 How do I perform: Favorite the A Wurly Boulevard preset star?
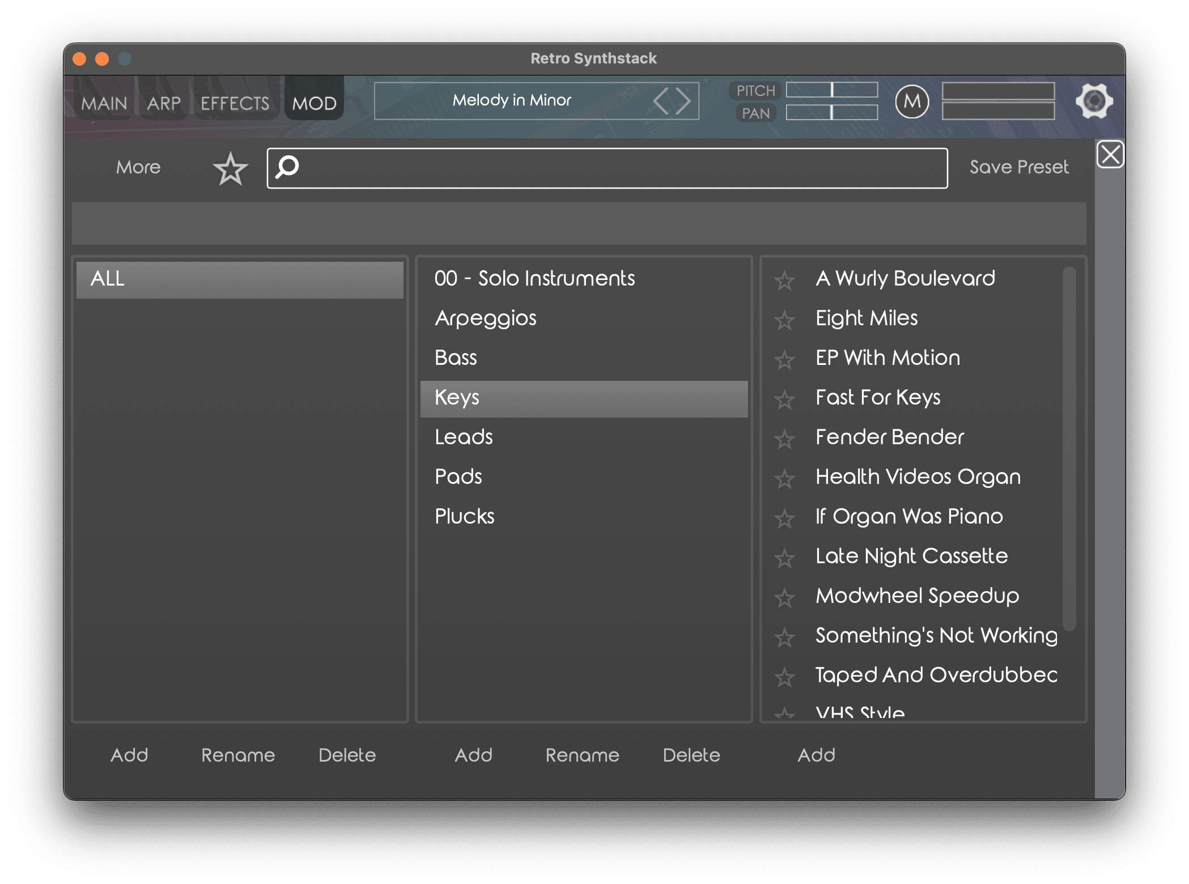784,280
